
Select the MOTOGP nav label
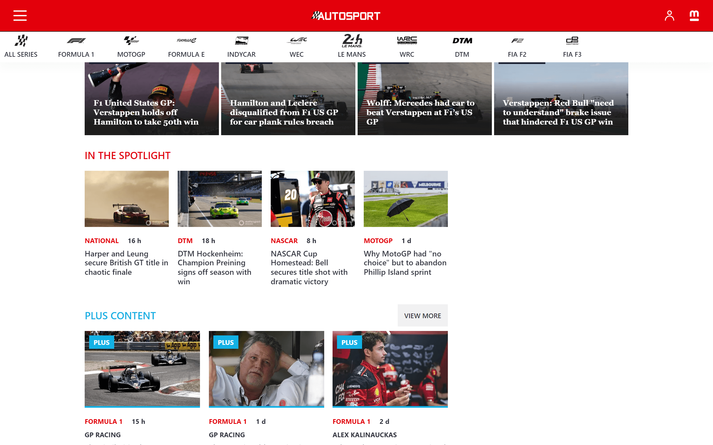pos(131,55)
